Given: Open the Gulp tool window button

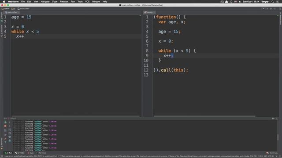Looking at the screenshot, I should pyautogui.click(x=30, y=153).
